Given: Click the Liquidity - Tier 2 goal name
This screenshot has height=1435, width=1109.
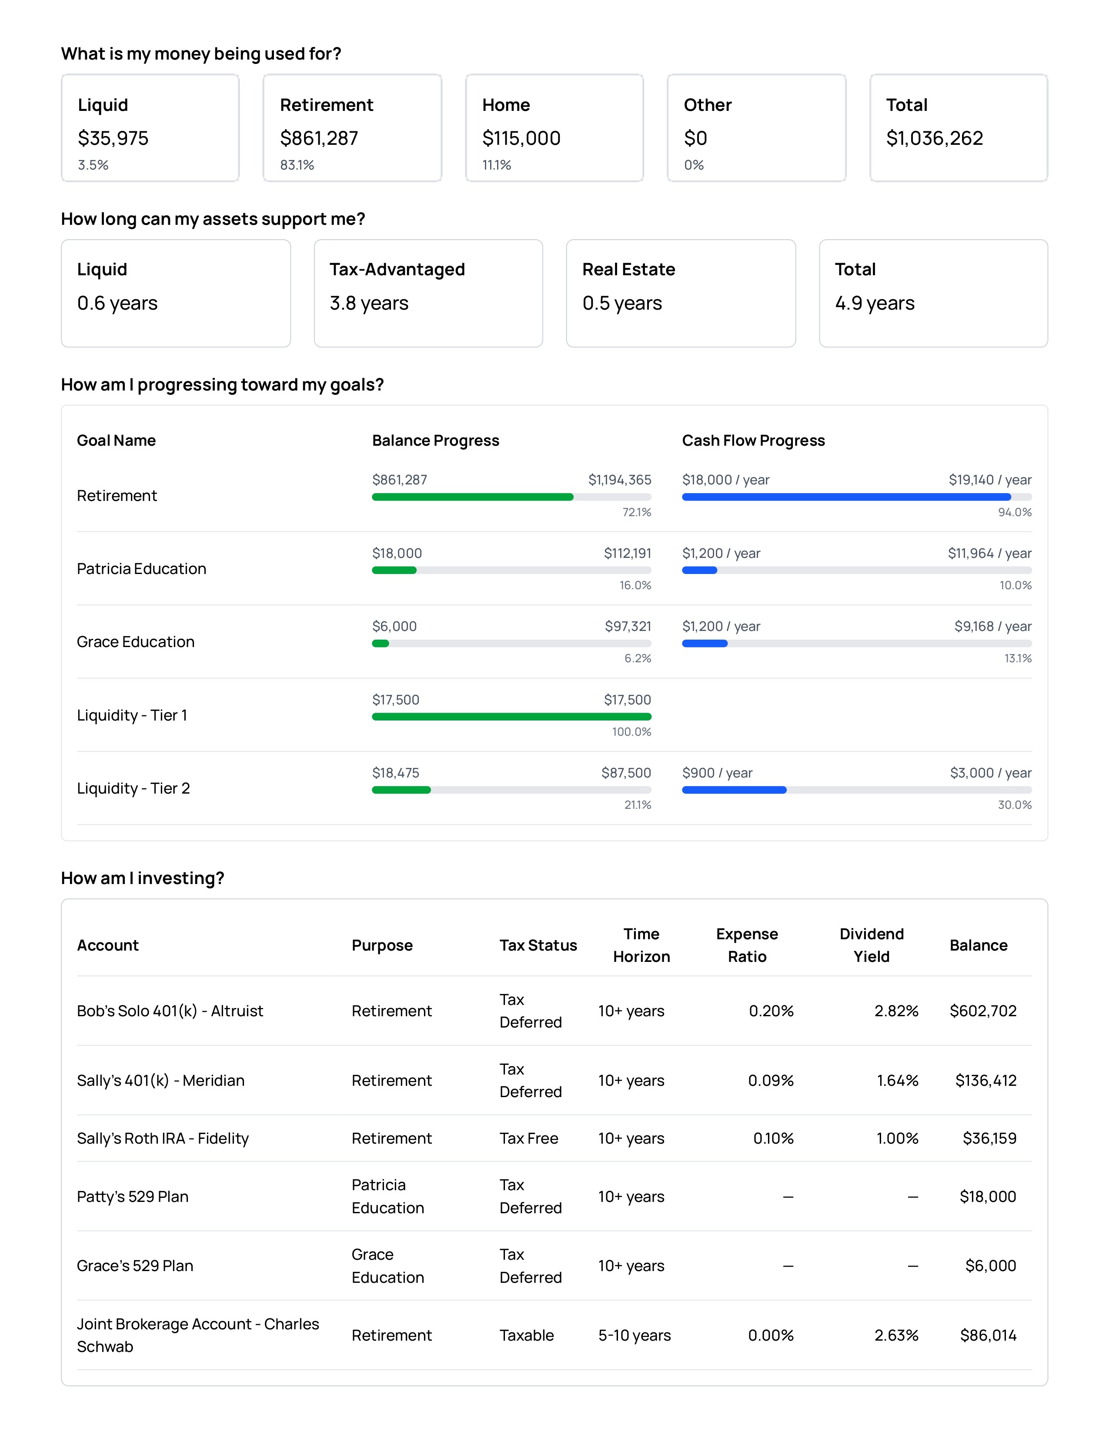Looking at the screenshot, I should tap(134, 788).
